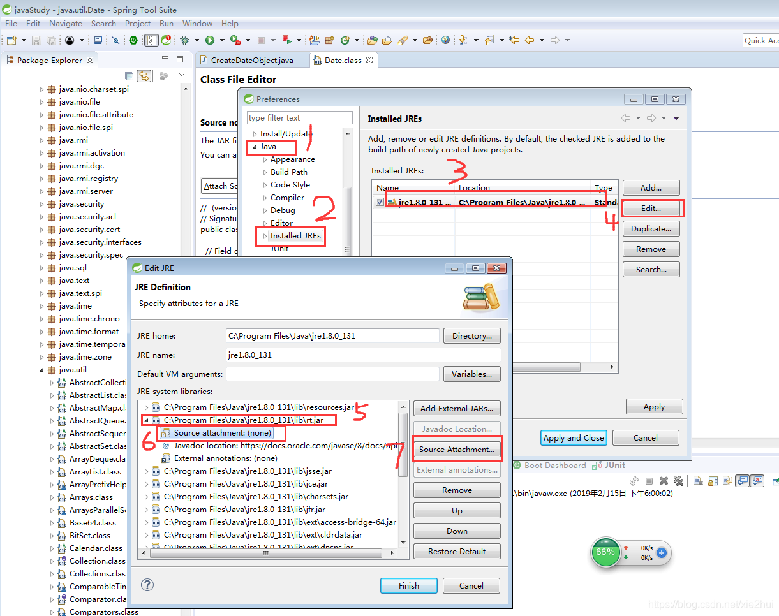Click the floating 66% green circle widget

(x=605, y=552)
